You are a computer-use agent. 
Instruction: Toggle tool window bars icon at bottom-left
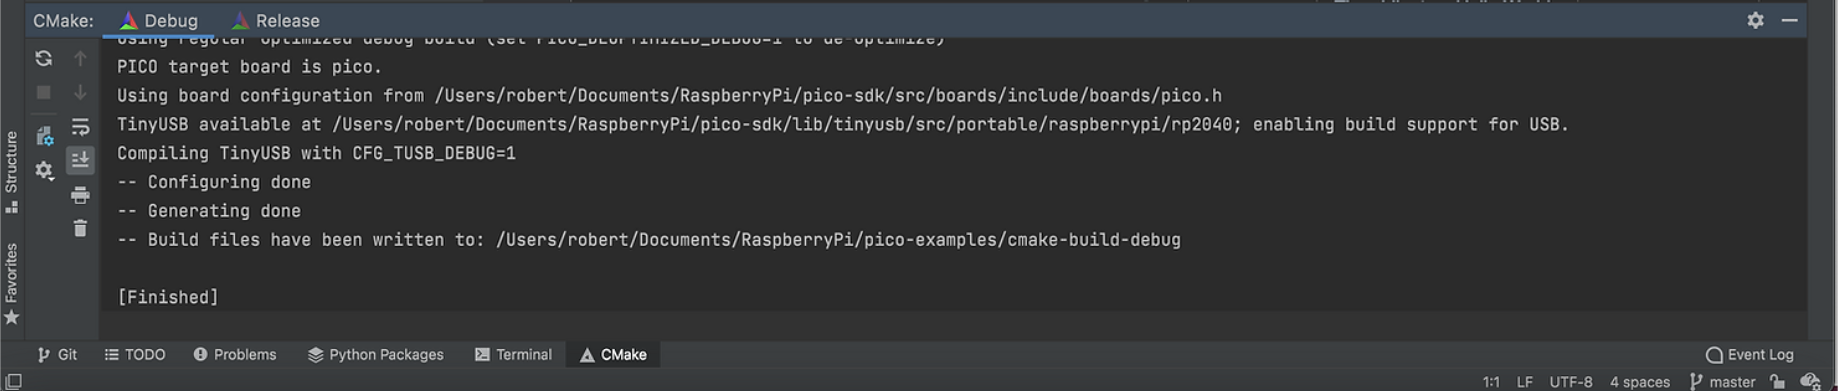pyautogui.click(x=13, y=381)
